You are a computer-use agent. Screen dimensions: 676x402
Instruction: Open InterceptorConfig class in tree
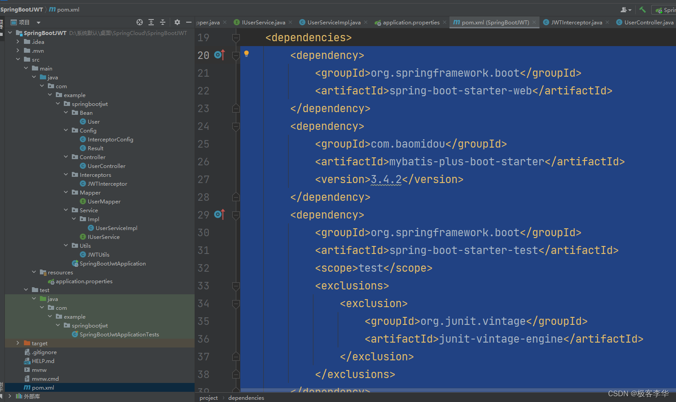click(110, 139)
